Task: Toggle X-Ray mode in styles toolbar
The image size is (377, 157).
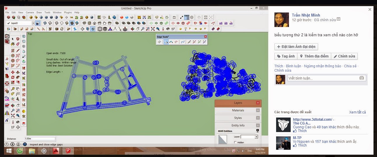Action: (x=45, y=23)
